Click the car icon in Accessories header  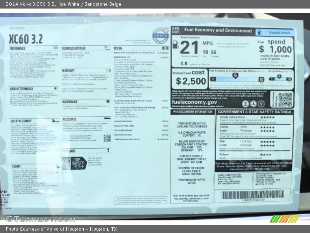[x=107, y=118]
